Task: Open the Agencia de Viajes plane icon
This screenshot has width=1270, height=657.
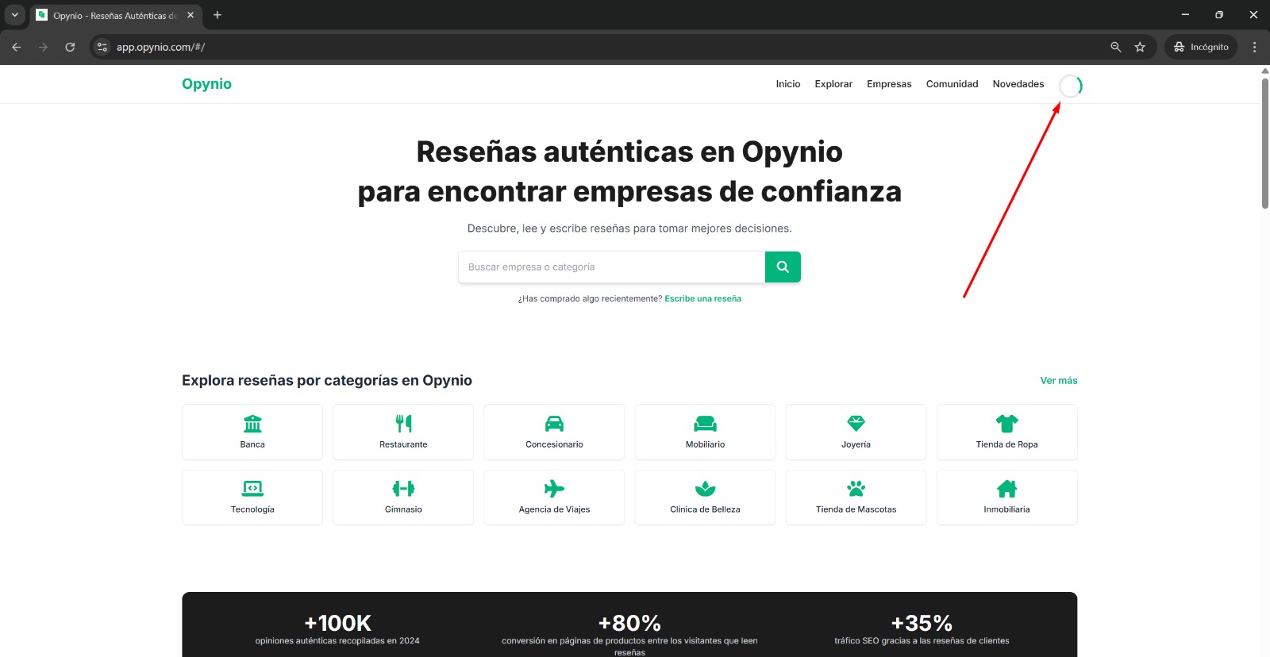Action: click(554, 489)
